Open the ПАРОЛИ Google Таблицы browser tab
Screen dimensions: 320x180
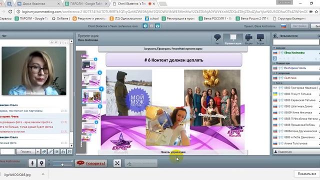tap(86, 3)
